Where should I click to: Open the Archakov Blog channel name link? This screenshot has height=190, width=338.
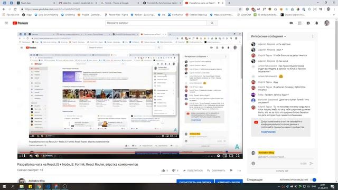tap(36, 180)
